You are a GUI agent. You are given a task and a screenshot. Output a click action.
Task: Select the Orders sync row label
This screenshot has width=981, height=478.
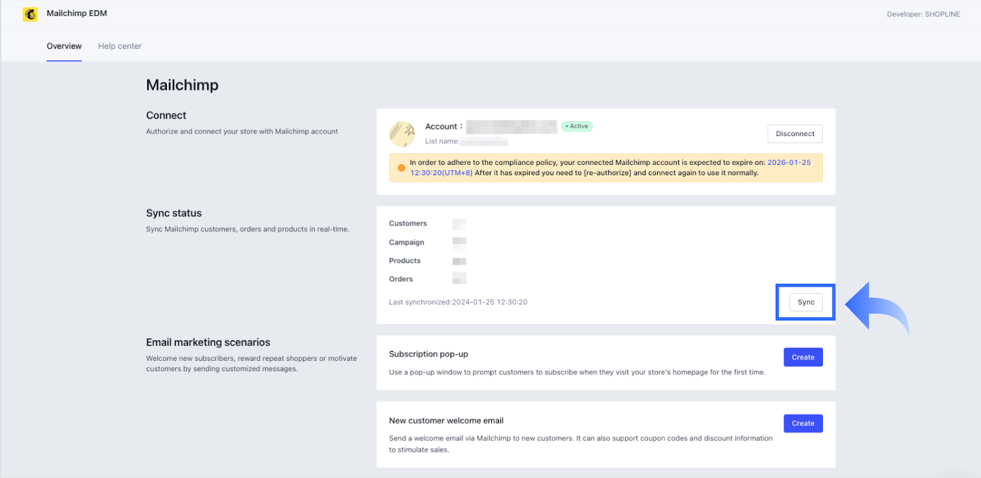[x=401, y=279]
